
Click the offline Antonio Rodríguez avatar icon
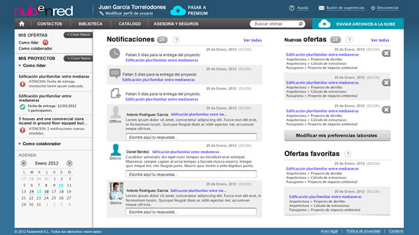[115, 112]
